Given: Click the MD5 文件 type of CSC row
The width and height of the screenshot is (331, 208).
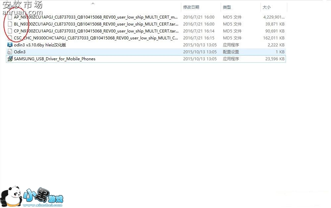Looking at the screenshot, I should (232, 38).
